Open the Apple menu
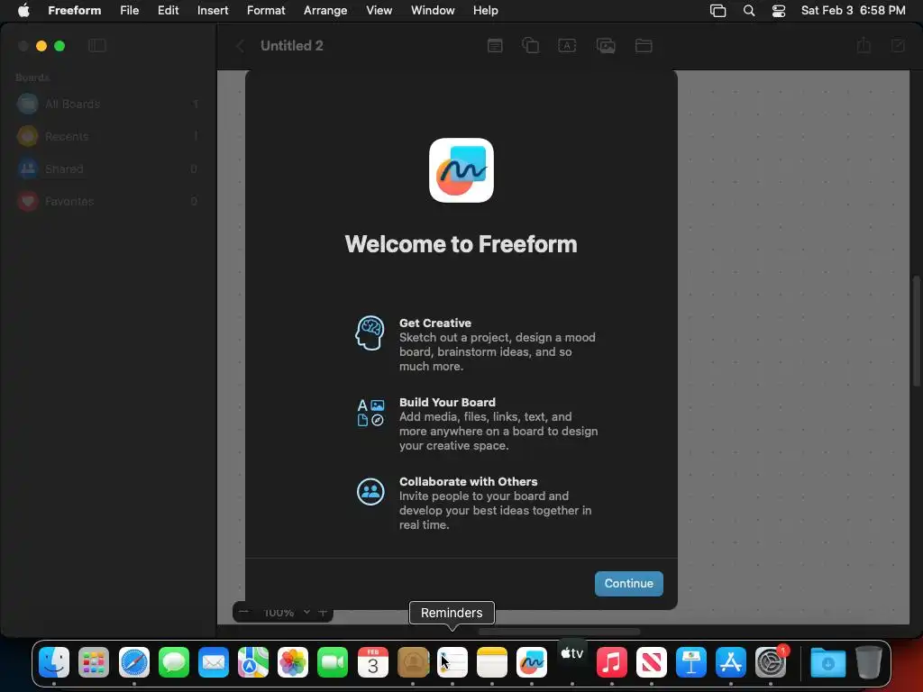923x692 pixels. [23, 11]
